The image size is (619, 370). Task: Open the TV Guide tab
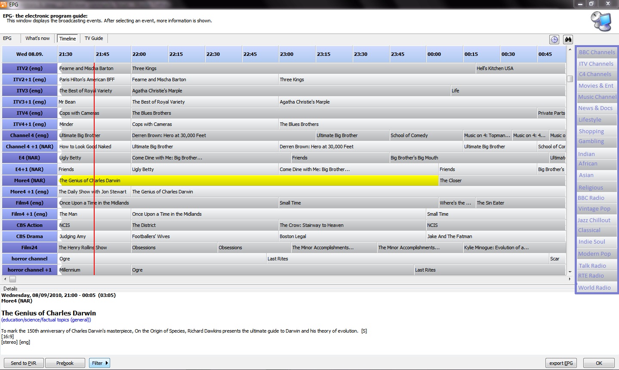click(94, 38)
